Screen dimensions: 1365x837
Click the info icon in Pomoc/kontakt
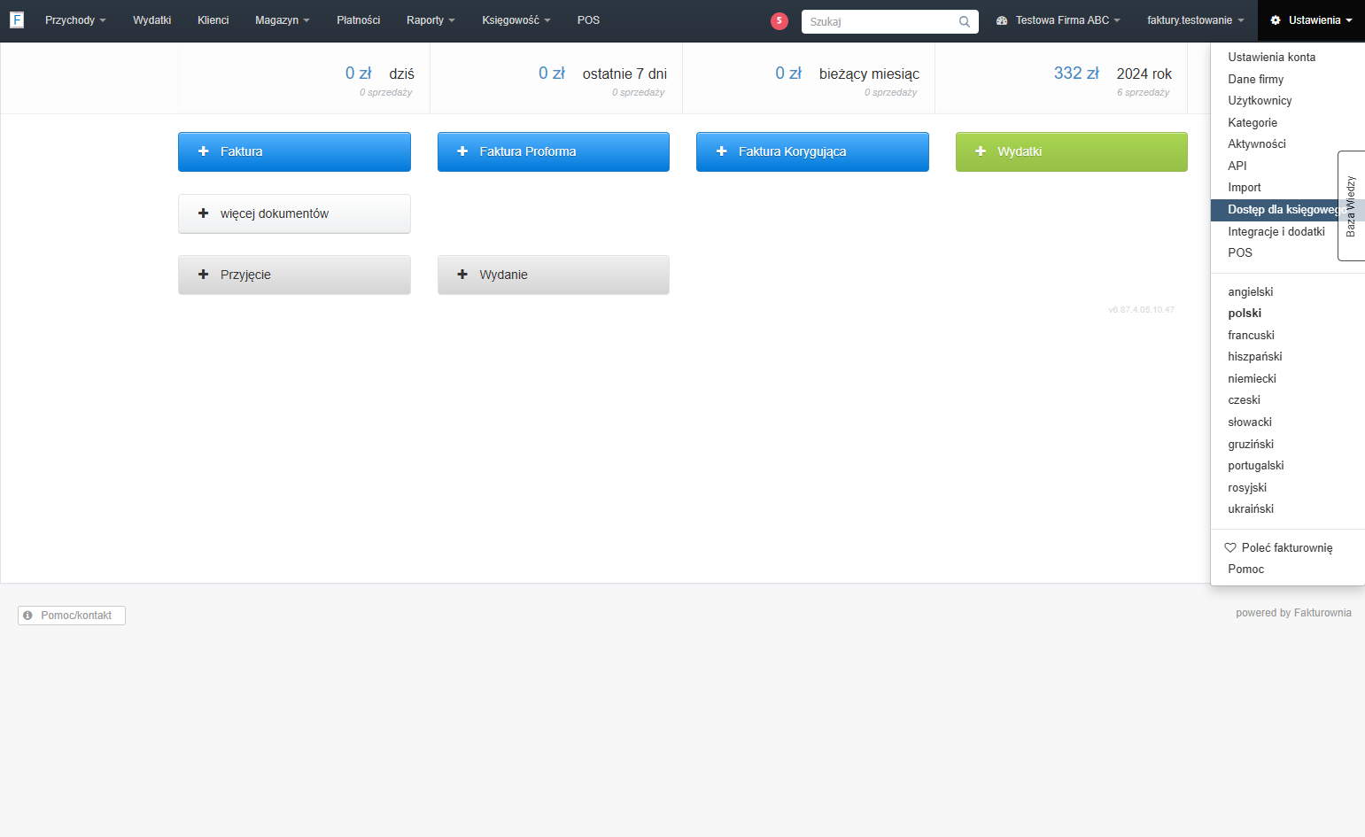pyautogui.click(x=27, y=616)
